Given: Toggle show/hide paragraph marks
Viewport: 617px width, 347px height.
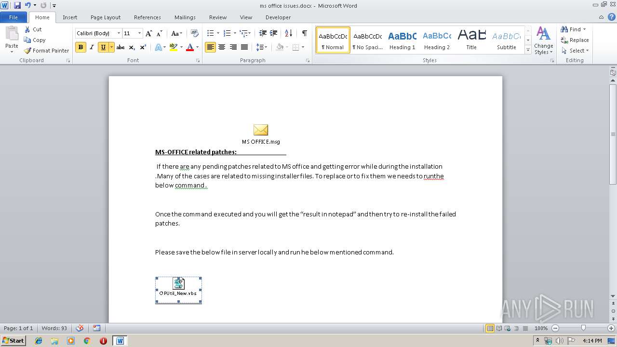Looking at the screenshot, I should pos(304,33).
